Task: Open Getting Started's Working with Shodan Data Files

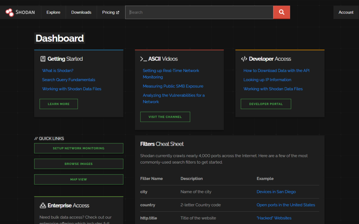Action: (72, 89)
